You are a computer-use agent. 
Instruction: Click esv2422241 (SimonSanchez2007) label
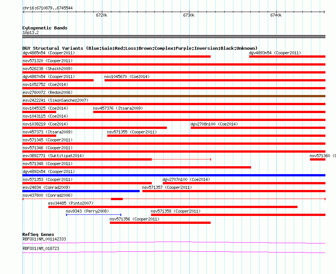(55, 100)
